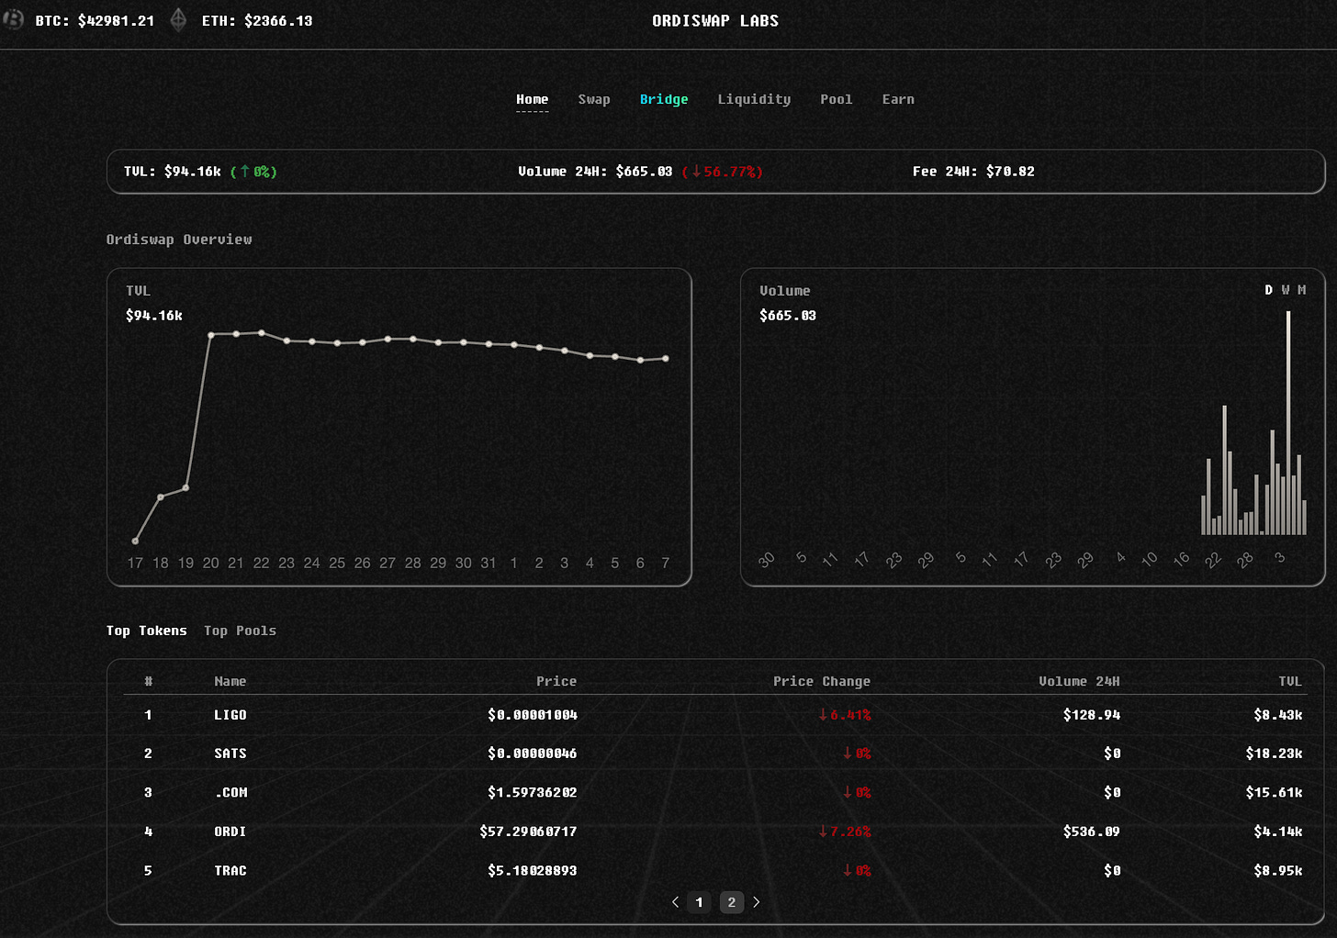Click SATS TVL value $18.23k
Viewport: 1337px width, 938px height.
click(1274, 754)
